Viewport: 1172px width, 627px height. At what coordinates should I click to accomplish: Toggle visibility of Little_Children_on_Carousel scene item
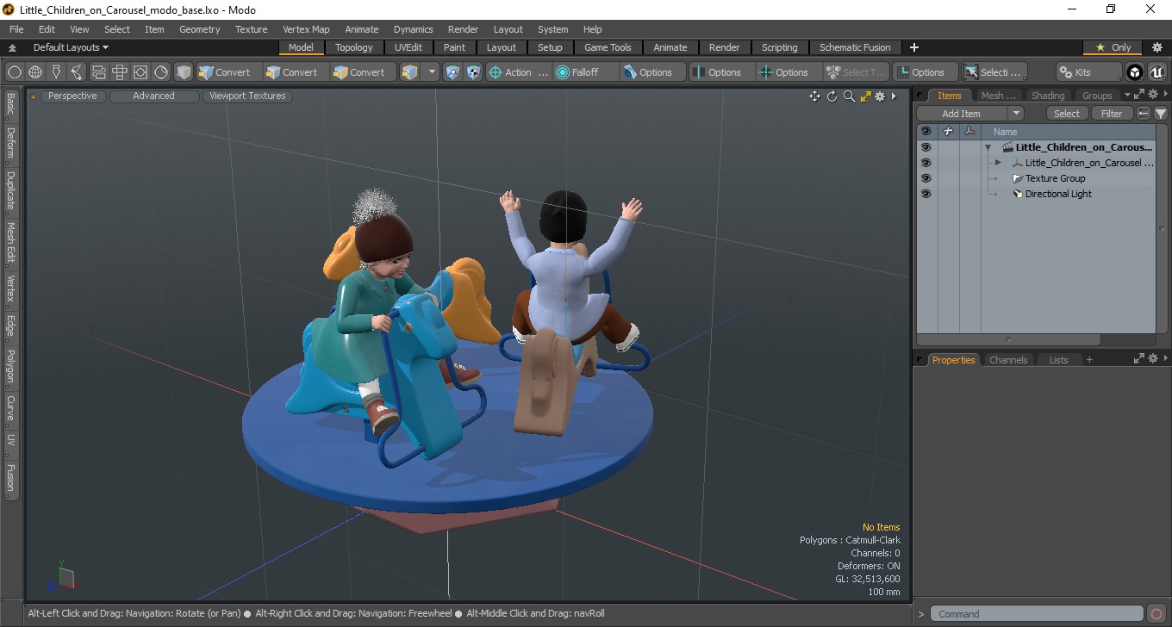[x=926, y=147]
